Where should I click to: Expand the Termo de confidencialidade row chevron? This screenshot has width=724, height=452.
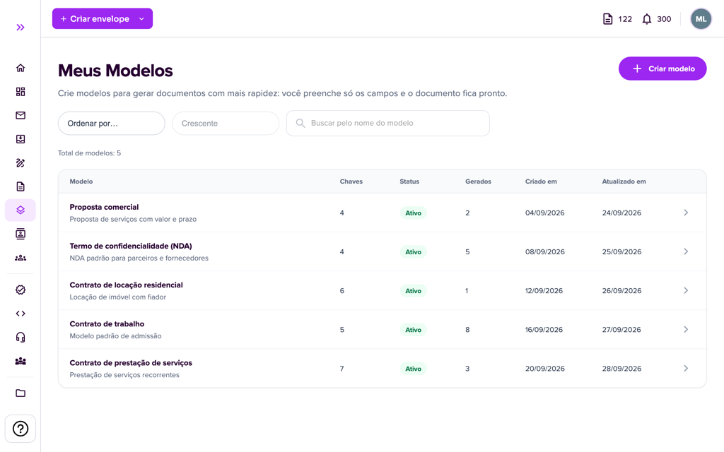coord(686,251)
